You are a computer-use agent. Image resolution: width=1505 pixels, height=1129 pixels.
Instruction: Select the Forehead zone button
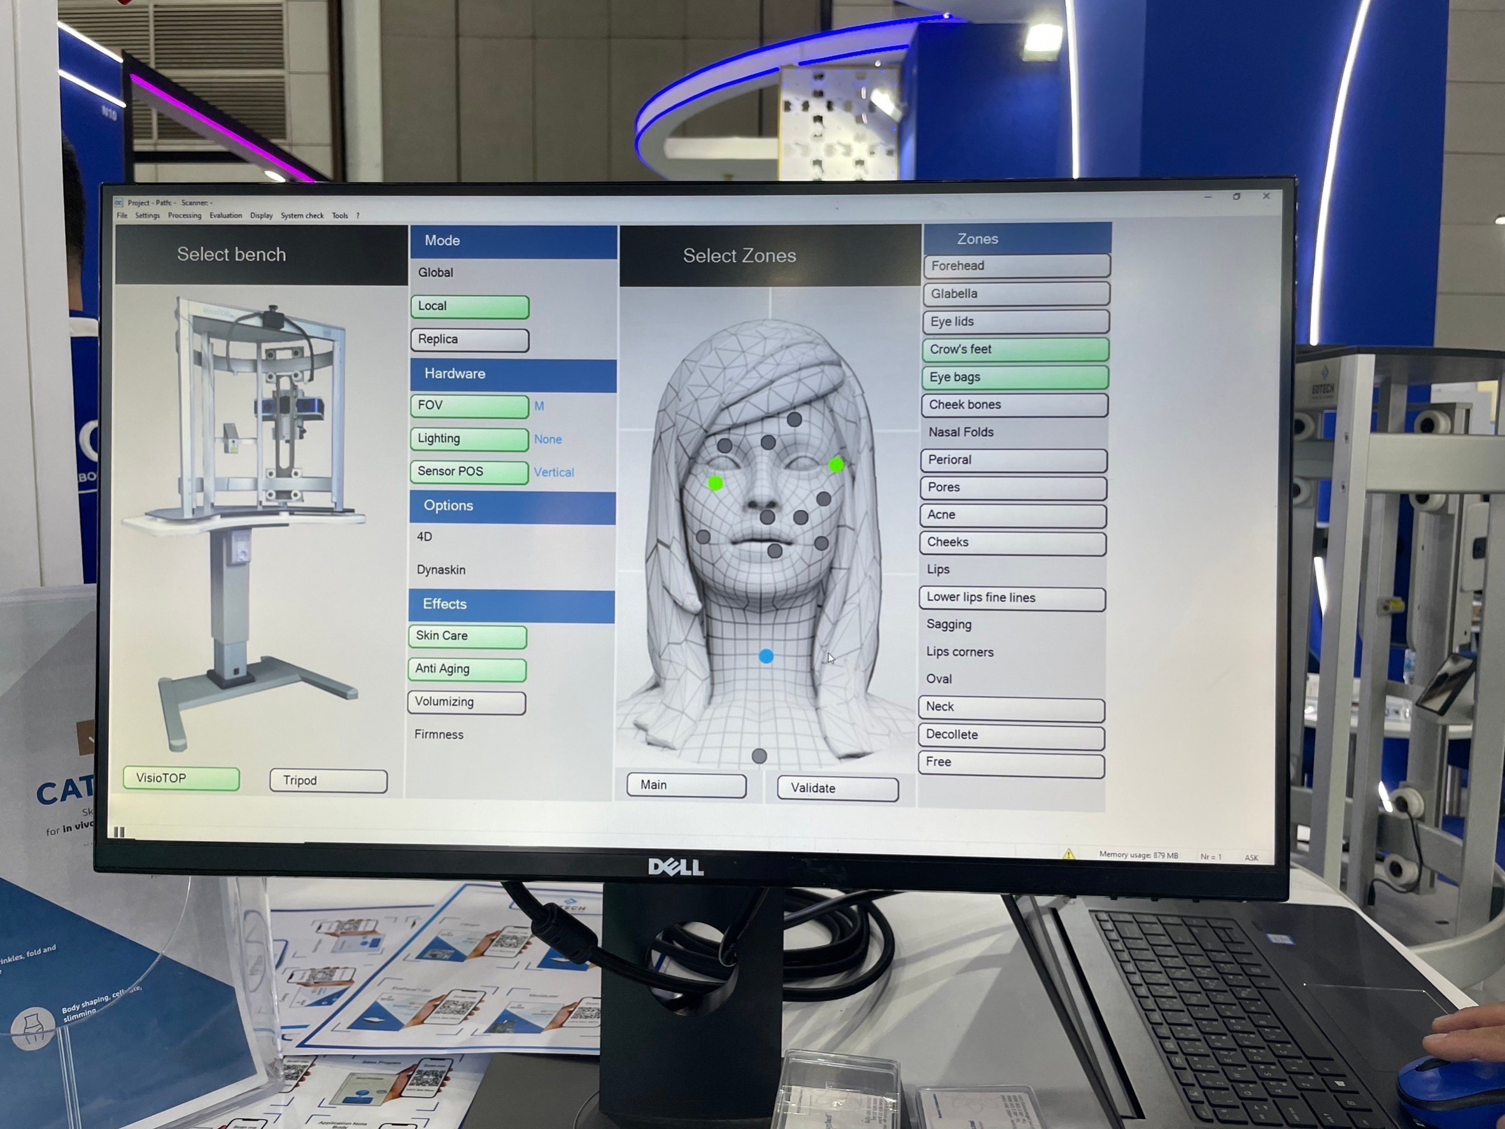click(1017, 266)
